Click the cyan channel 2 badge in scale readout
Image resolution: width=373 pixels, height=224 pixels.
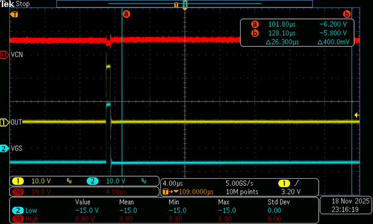click(93, 181)
